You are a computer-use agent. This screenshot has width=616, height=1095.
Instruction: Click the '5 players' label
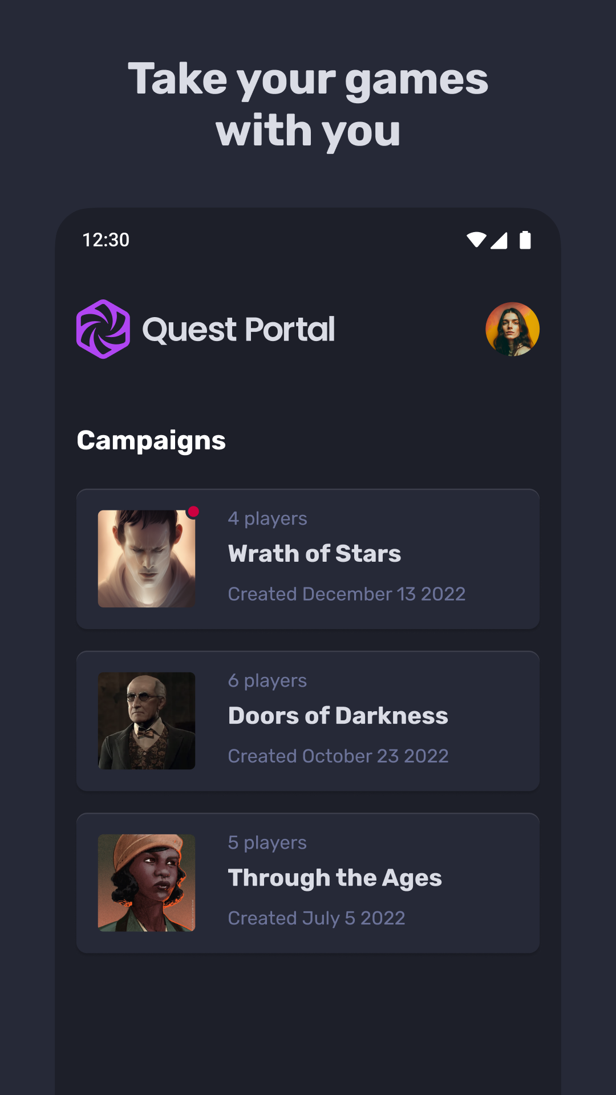point(268,842)
